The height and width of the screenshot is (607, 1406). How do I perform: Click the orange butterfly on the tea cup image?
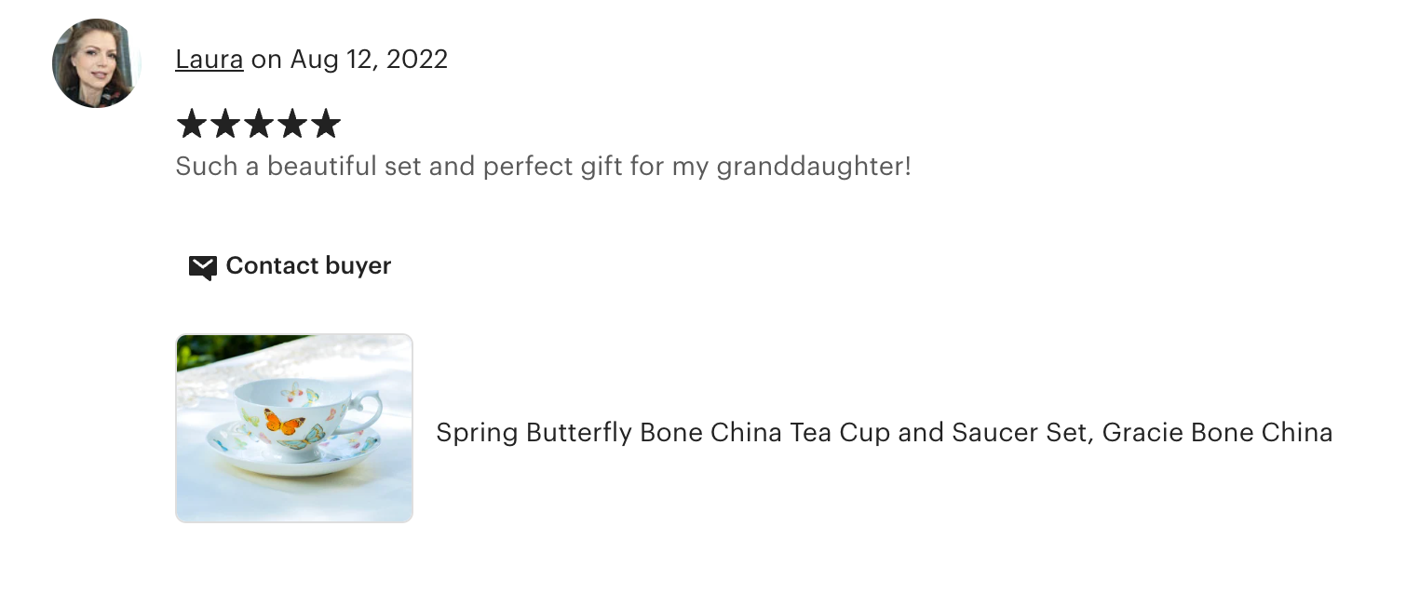(283, 423)
